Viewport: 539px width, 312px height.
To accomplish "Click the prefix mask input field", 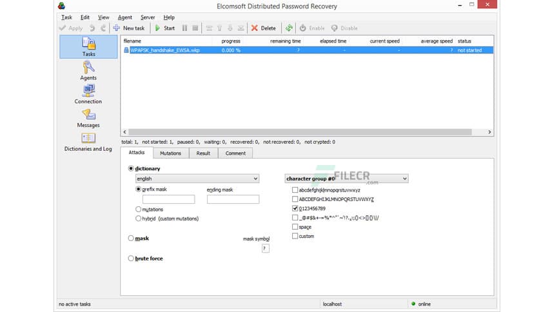I will (x=168, y=199).
